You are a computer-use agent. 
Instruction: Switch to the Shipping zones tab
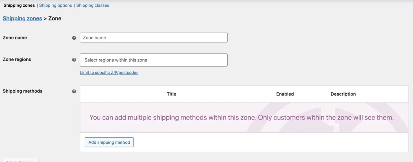(x=19, y=6)
